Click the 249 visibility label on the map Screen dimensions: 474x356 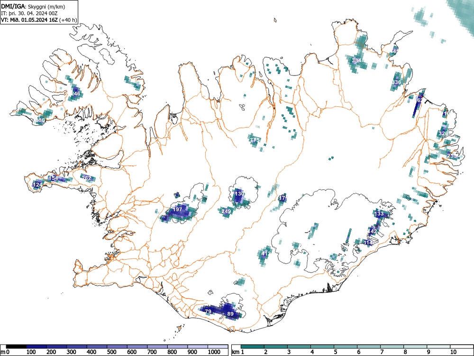[x=226, y=211]
